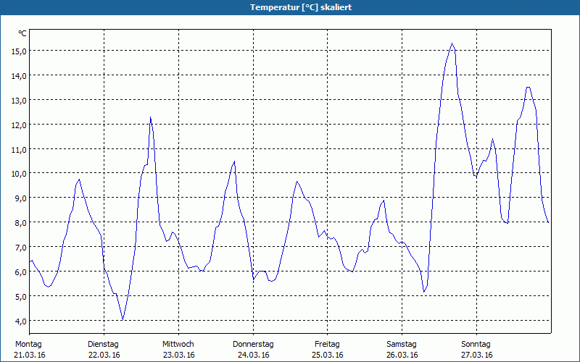Click Tuesday's curve peak just above 12,0
Screen dimensions: 580x362
tap(150, 117)
